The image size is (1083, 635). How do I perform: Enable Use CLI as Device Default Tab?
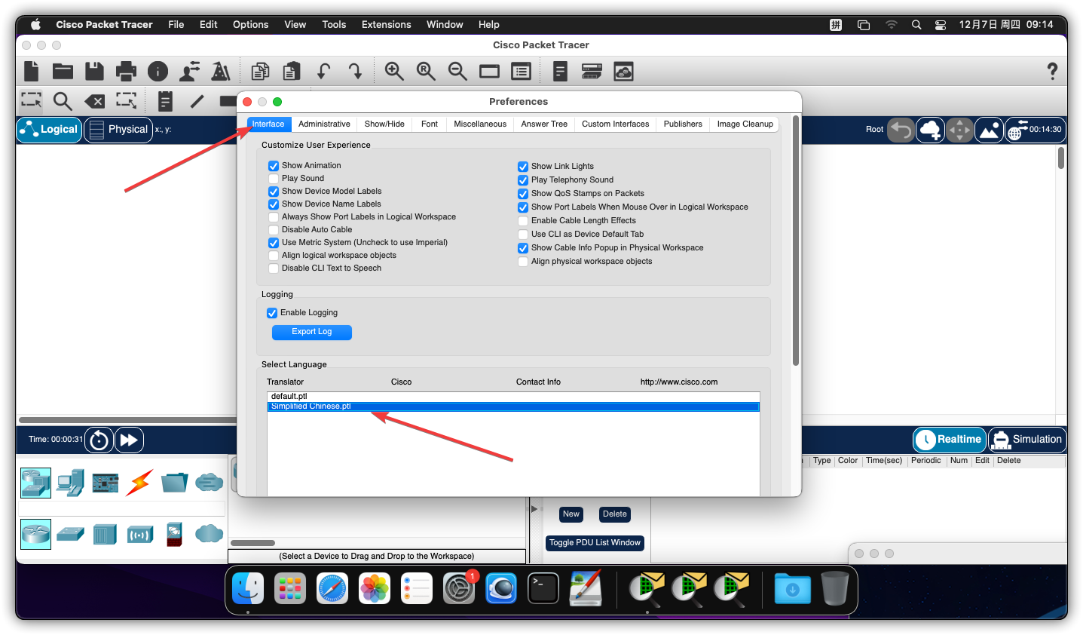click(x=523, y=235)
